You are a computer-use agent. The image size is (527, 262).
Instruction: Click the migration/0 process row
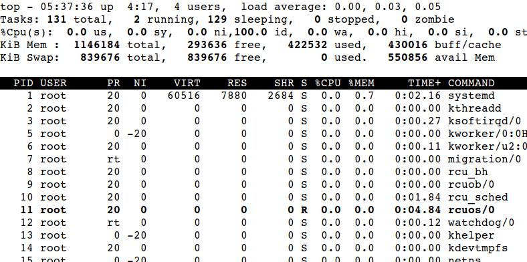click(263, 159)
